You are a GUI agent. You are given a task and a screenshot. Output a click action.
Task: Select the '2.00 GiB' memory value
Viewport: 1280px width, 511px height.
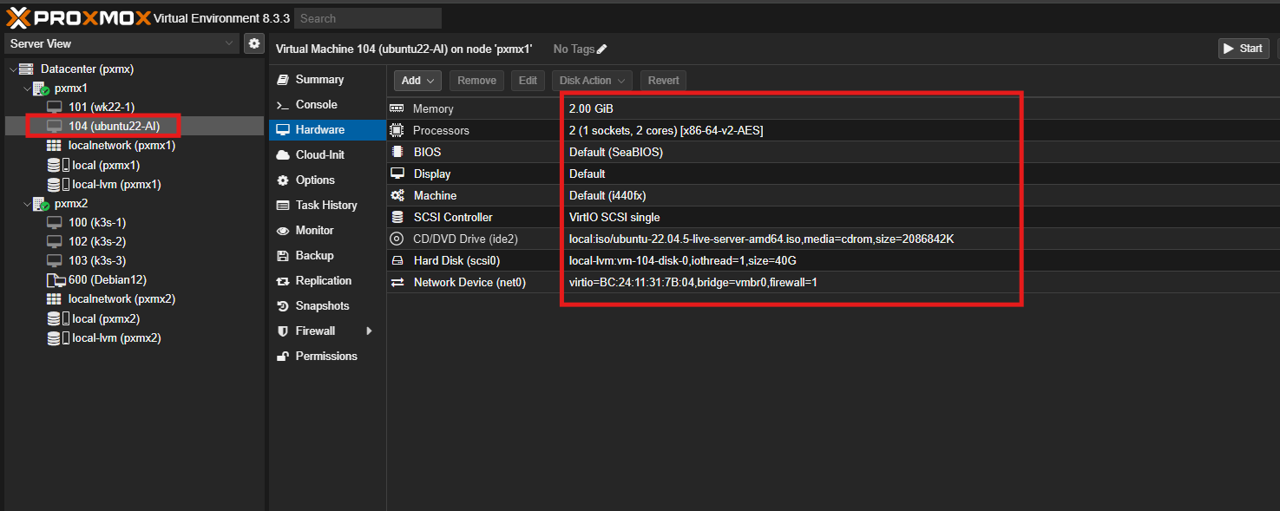[591, 108]
